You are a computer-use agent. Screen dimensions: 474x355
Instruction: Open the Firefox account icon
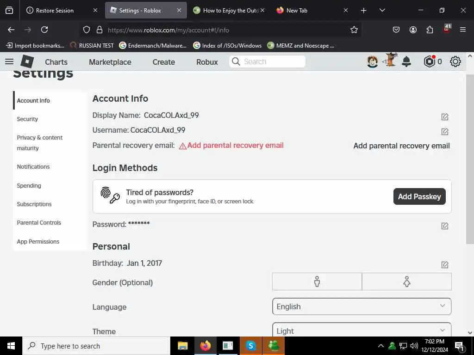(x=413, y=30)
